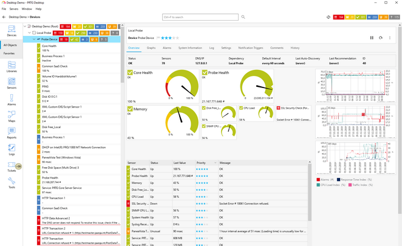Image resolution: width=402 pixels, height=246 pixels.
Task: Click the Tickets notification badge
Action: 18,166
